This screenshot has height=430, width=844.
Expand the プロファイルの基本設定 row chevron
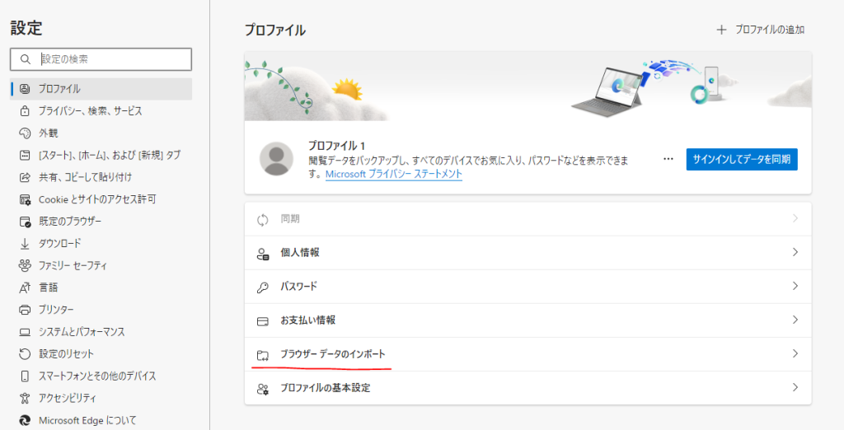795,387
